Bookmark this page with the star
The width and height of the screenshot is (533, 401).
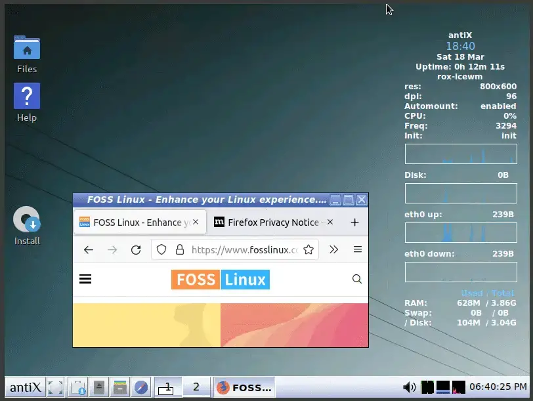[x=309, y=250]
